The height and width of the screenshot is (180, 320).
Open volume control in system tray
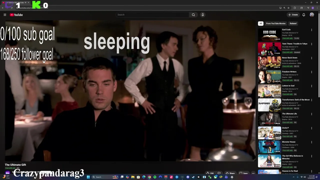[305, 177]
